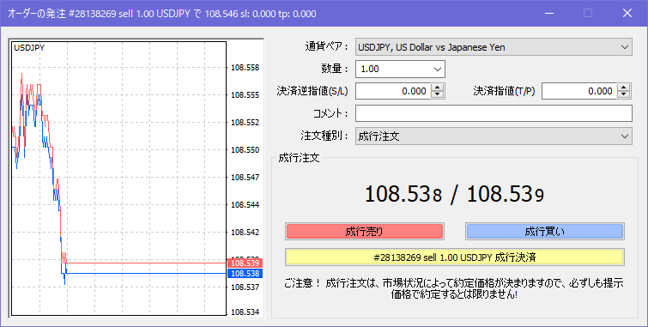Minimize the オーダーの発注 order window
This screenshot has width=648, height=327.
click(548, 13)
